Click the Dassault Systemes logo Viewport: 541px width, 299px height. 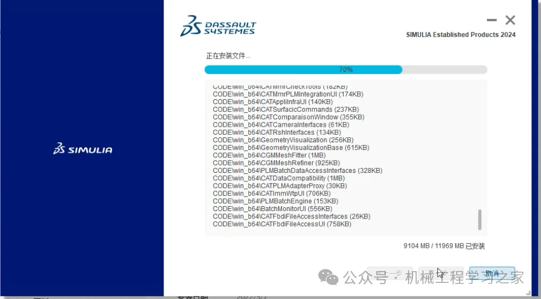(218, 26)
